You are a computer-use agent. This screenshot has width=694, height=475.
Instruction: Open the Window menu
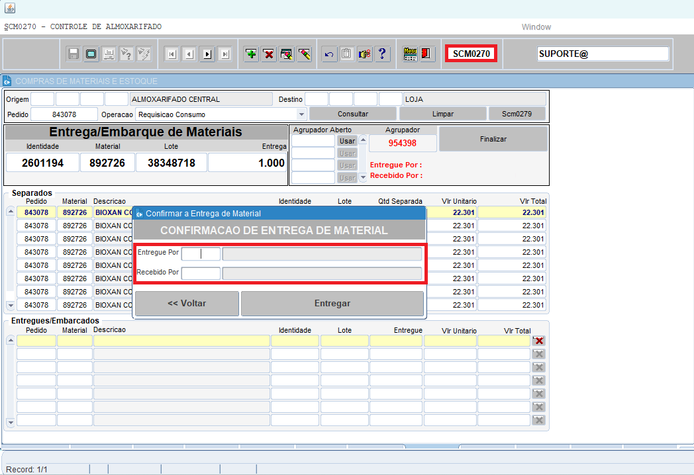[x=536, y=27]
